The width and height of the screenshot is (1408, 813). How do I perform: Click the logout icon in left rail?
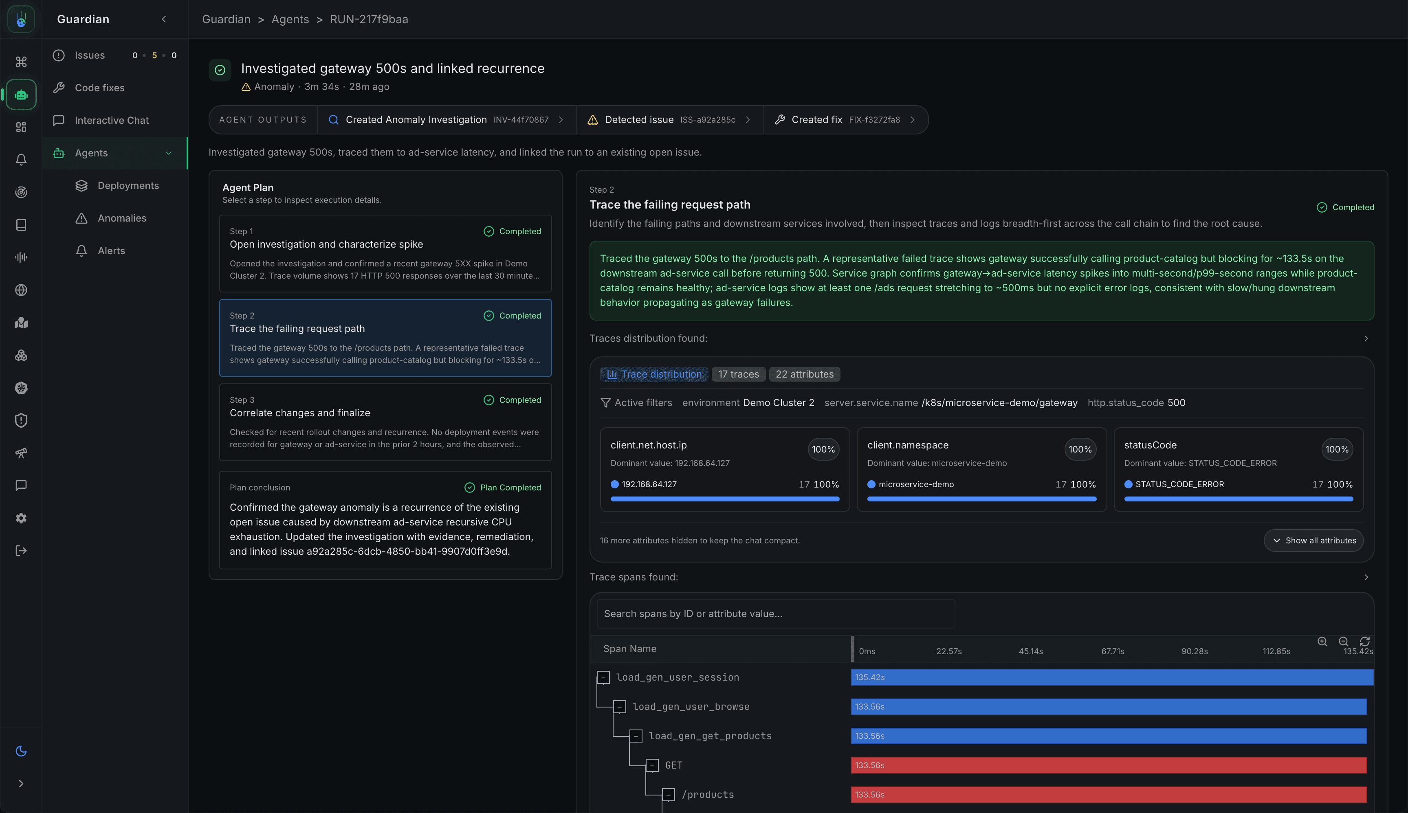(x=21, y=551)
